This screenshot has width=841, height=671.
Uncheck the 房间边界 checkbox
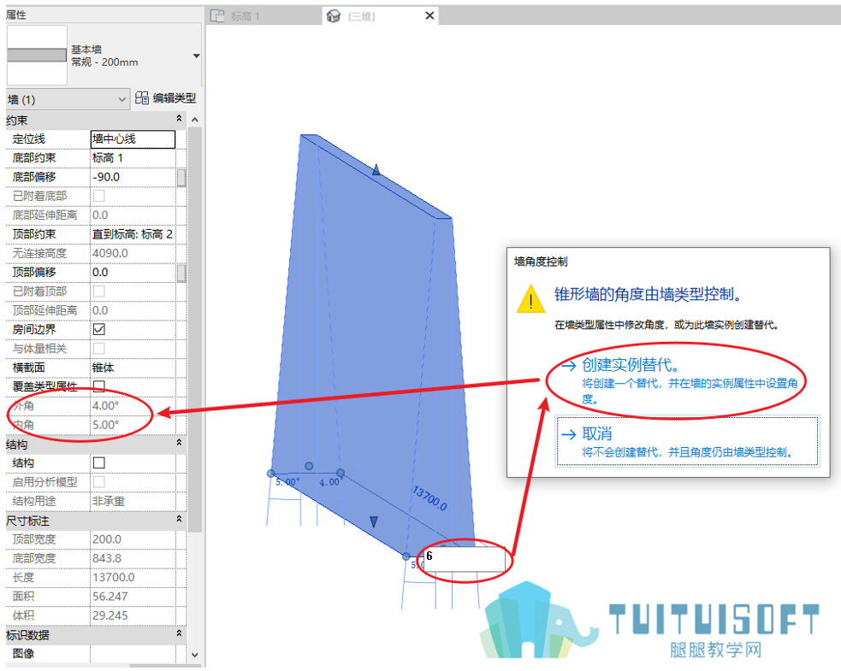[99, 329]
